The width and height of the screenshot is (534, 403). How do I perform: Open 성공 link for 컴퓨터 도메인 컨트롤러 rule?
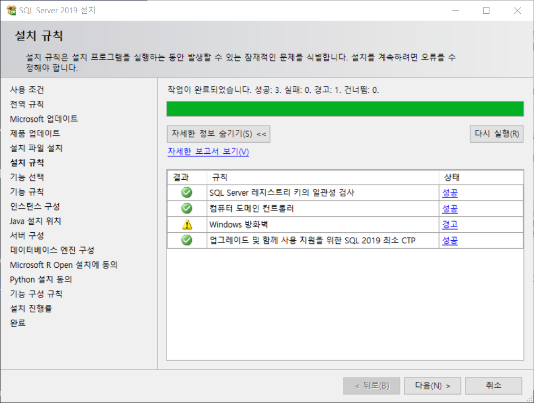tap(450, 208)
